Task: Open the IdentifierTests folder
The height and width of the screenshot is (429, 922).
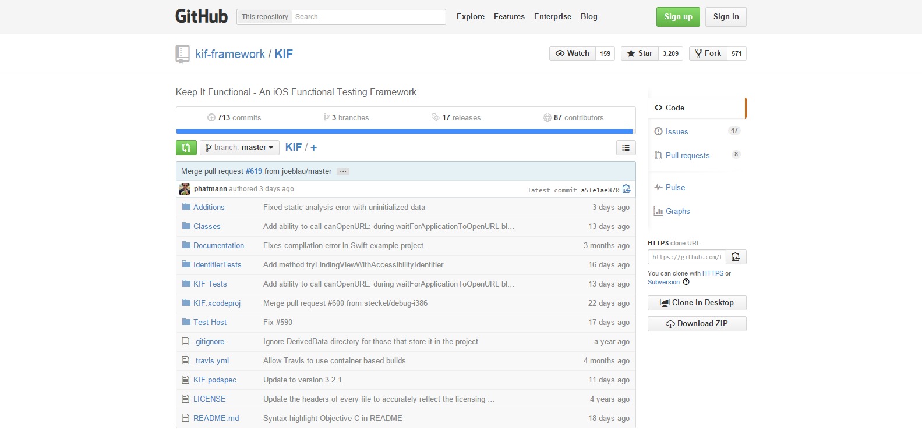Action: coord(217,264)
